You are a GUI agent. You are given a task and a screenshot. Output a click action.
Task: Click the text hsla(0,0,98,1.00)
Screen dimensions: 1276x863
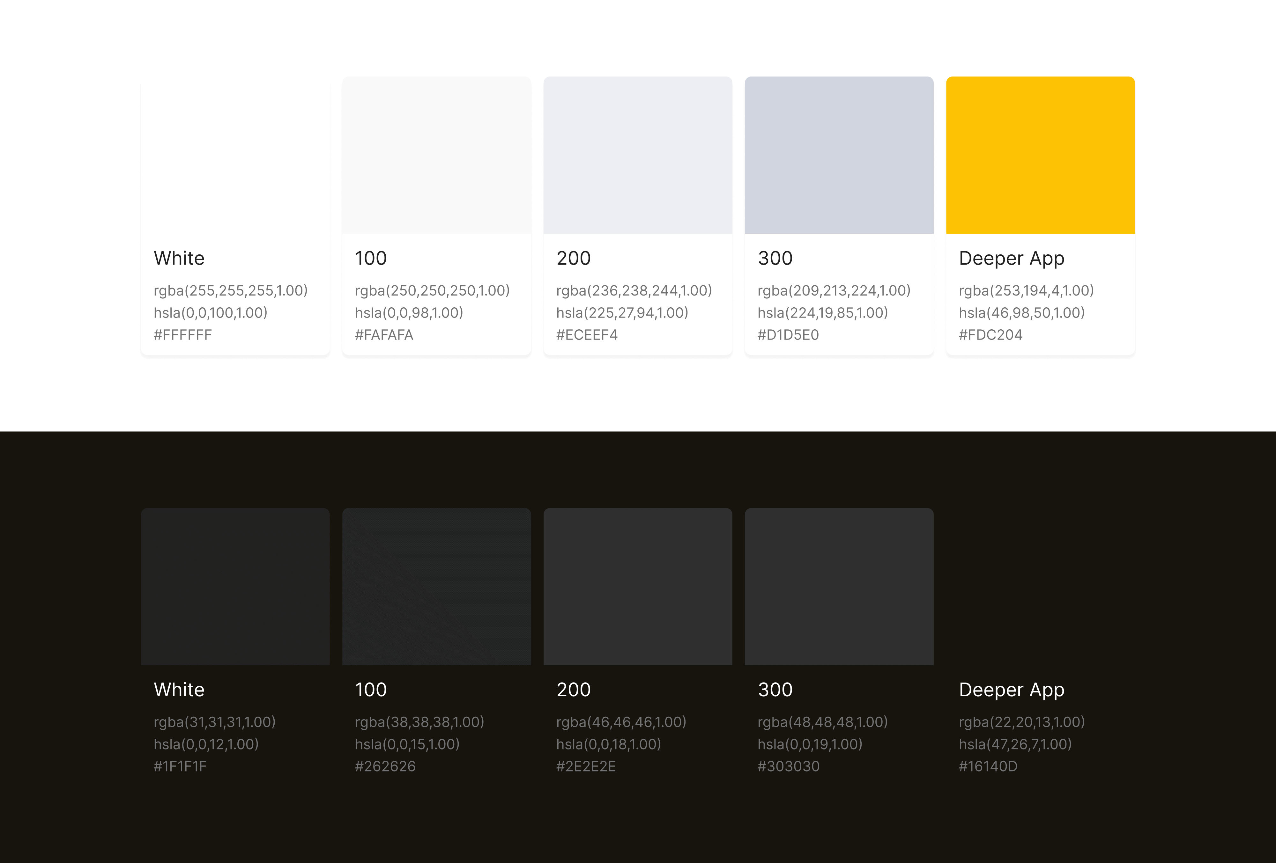409,313
